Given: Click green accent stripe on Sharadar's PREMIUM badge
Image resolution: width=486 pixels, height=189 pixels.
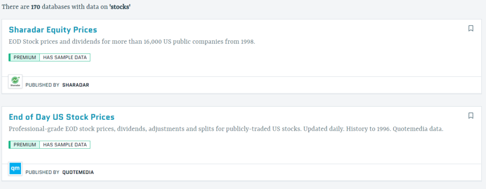Looking at the screenshot, I should 9,57.
